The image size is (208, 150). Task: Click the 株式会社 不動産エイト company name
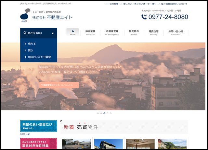52,17
